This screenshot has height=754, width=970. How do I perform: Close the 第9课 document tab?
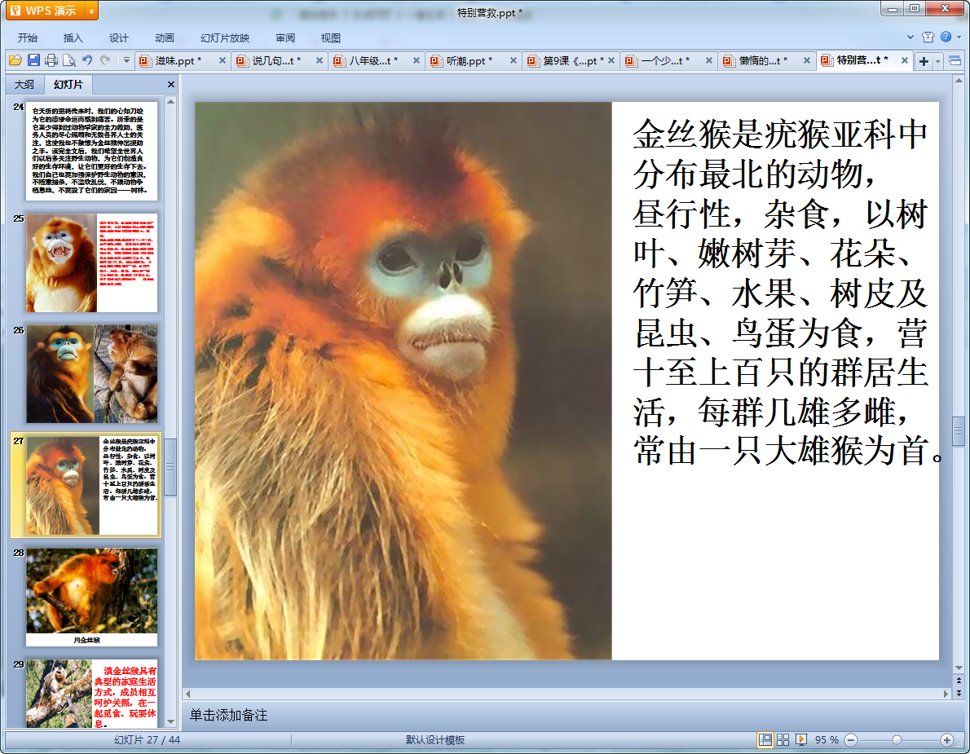tap(611, 60)
